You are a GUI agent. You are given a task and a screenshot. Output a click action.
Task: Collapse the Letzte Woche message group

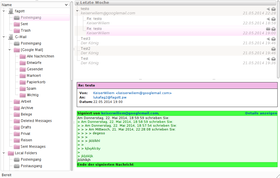(77, 3)
